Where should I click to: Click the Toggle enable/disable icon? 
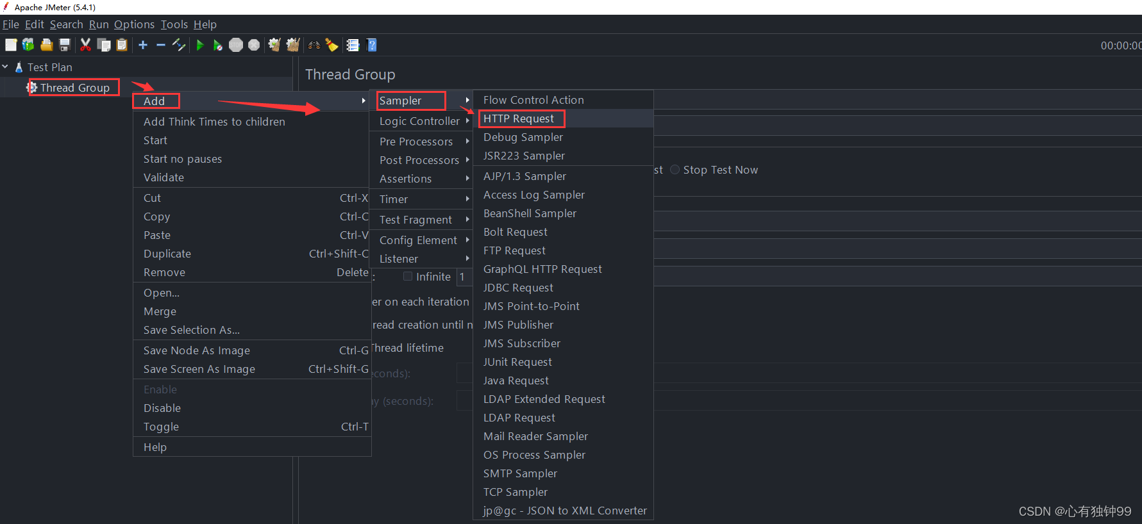179,45
